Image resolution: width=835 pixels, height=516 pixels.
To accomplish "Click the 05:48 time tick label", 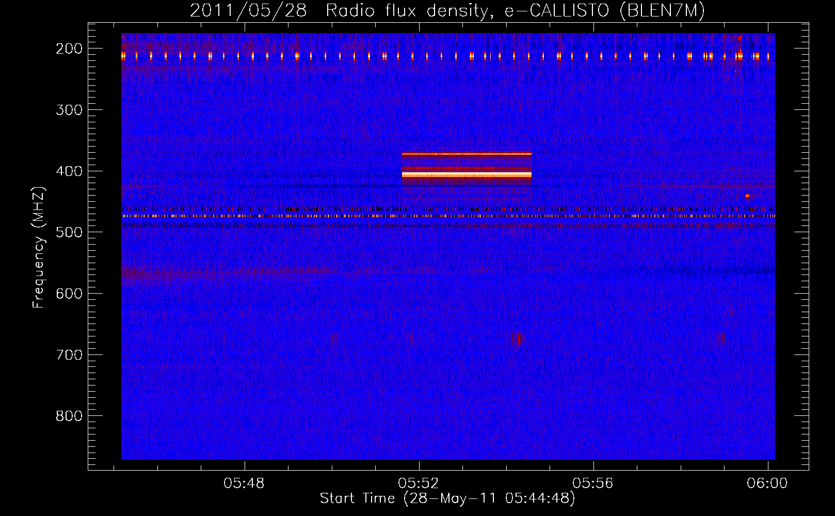I will 244,483.
